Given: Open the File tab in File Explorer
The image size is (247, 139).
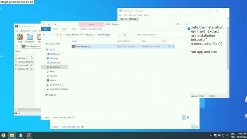Looking at the screenshot, I should click(x=46, y=29).
